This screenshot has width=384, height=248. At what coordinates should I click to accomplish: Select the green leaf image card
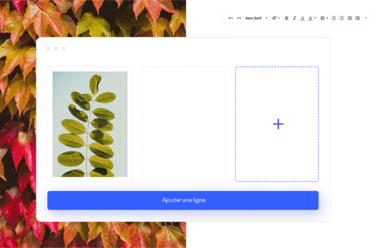point(90,124)
